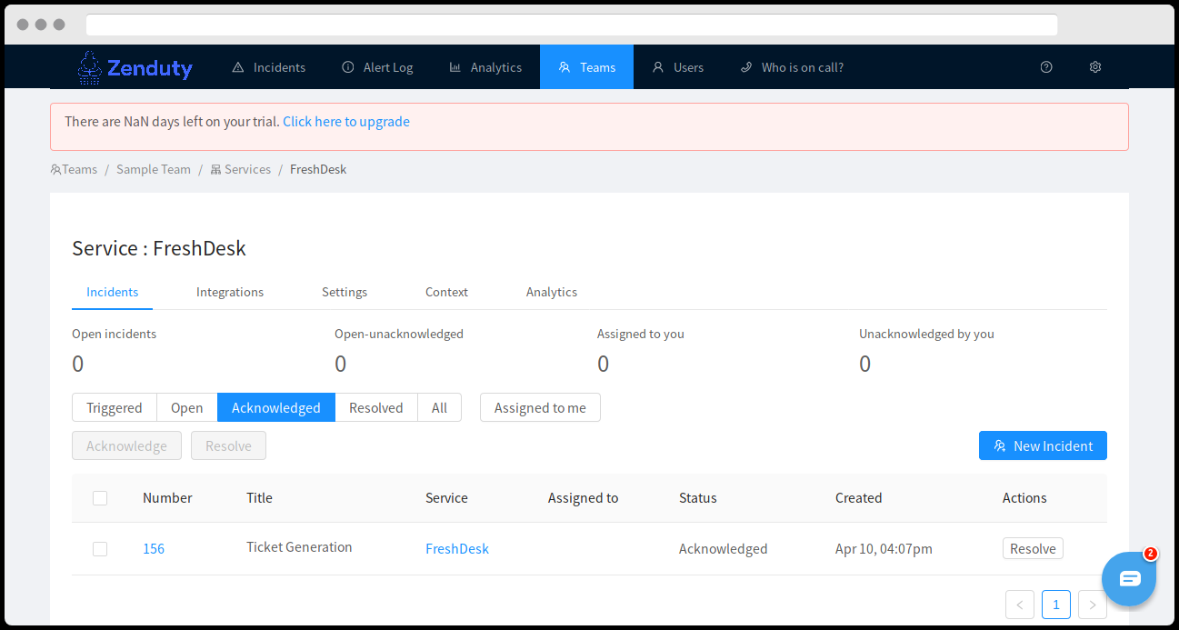Click the browser address bar

click(572, 25)
